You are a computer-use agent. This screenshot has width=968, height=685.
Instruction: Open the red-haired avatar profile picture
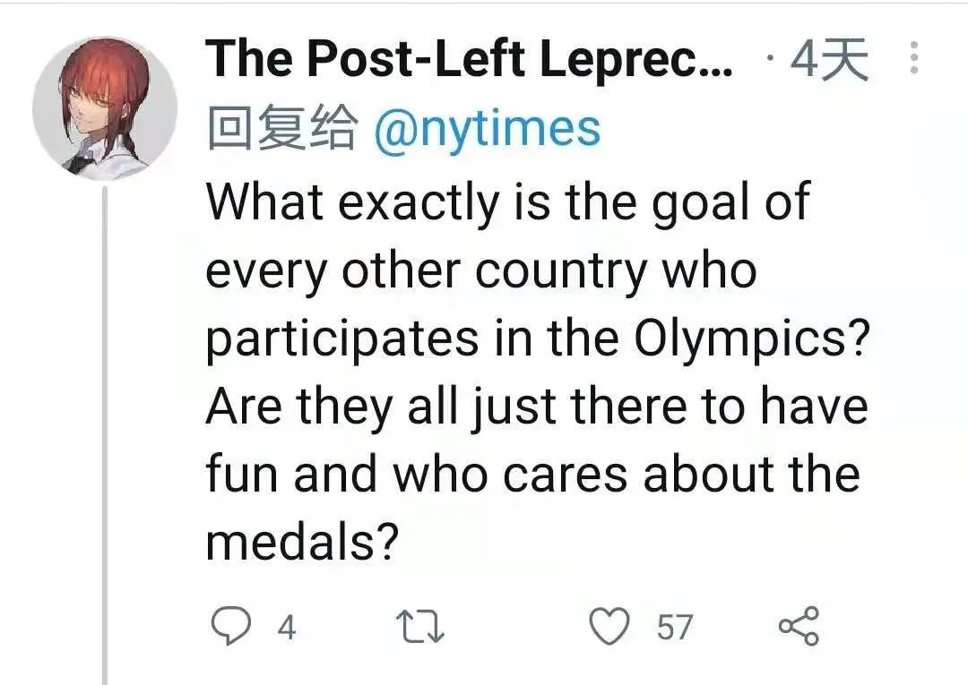pyautogui.click(x=105, y=108)
